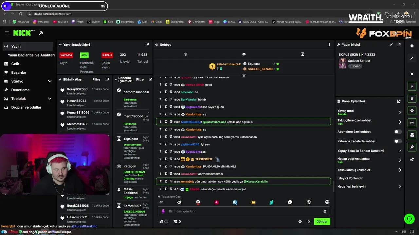
Task: Click the pin icon beside the Kick logo
Action: [x=41, y=33]
